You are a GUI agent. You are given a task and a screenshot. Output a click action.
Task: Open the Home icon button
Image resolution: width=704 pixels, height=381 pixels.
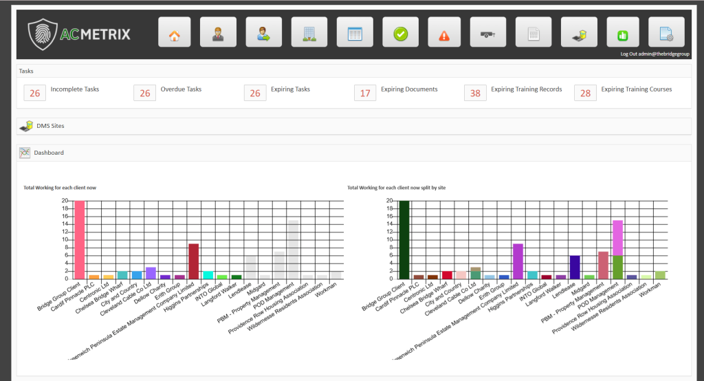click(x=174, y=32)
